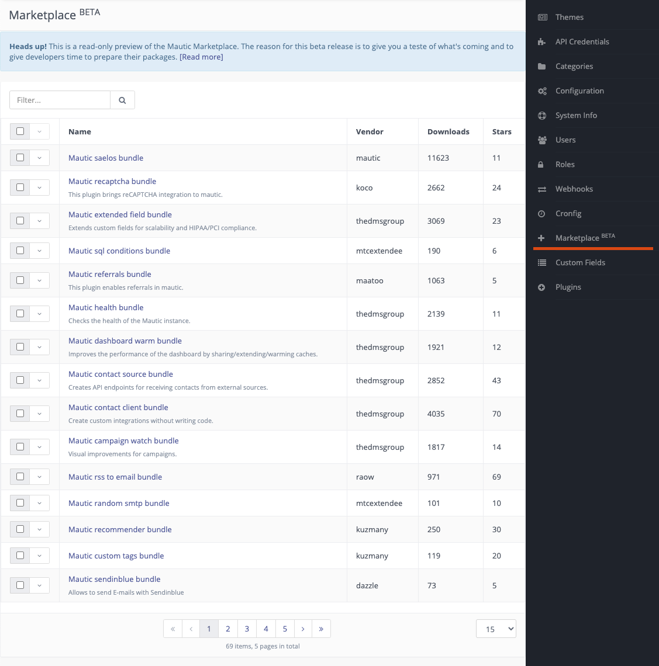
Task: Open the Mautic contact client bundle link
Action: click(118, 407)
